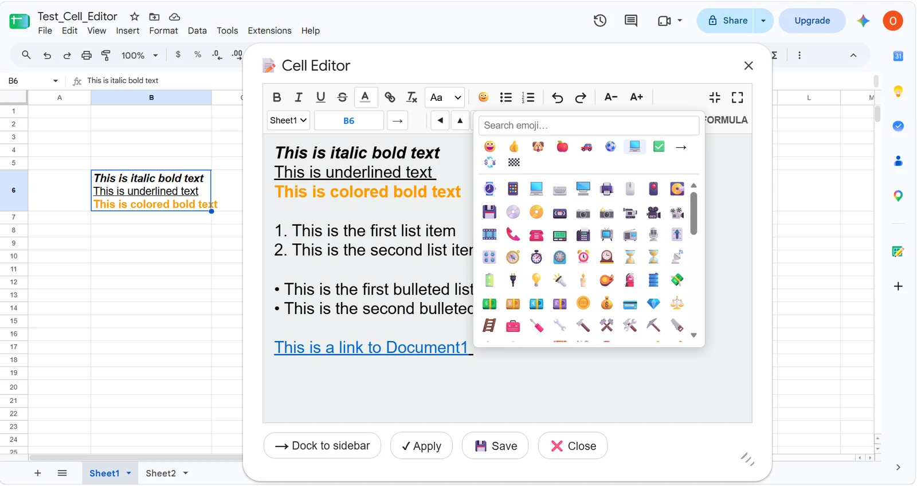Viewport: 917px width, 486px height.
Task: Move to the cell above arrow
Action: point(460,120)
